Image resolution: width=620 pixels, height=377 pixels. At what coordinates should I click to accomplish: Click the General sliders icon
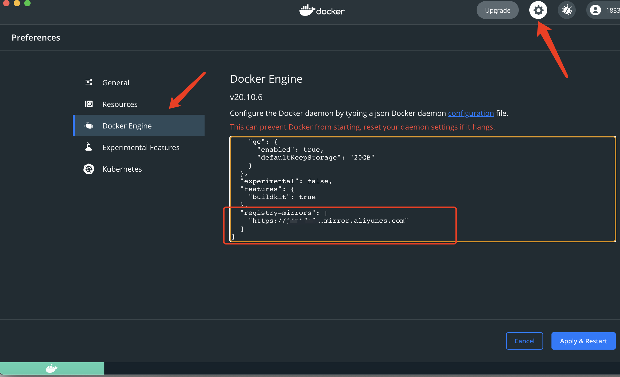[89, 82]
